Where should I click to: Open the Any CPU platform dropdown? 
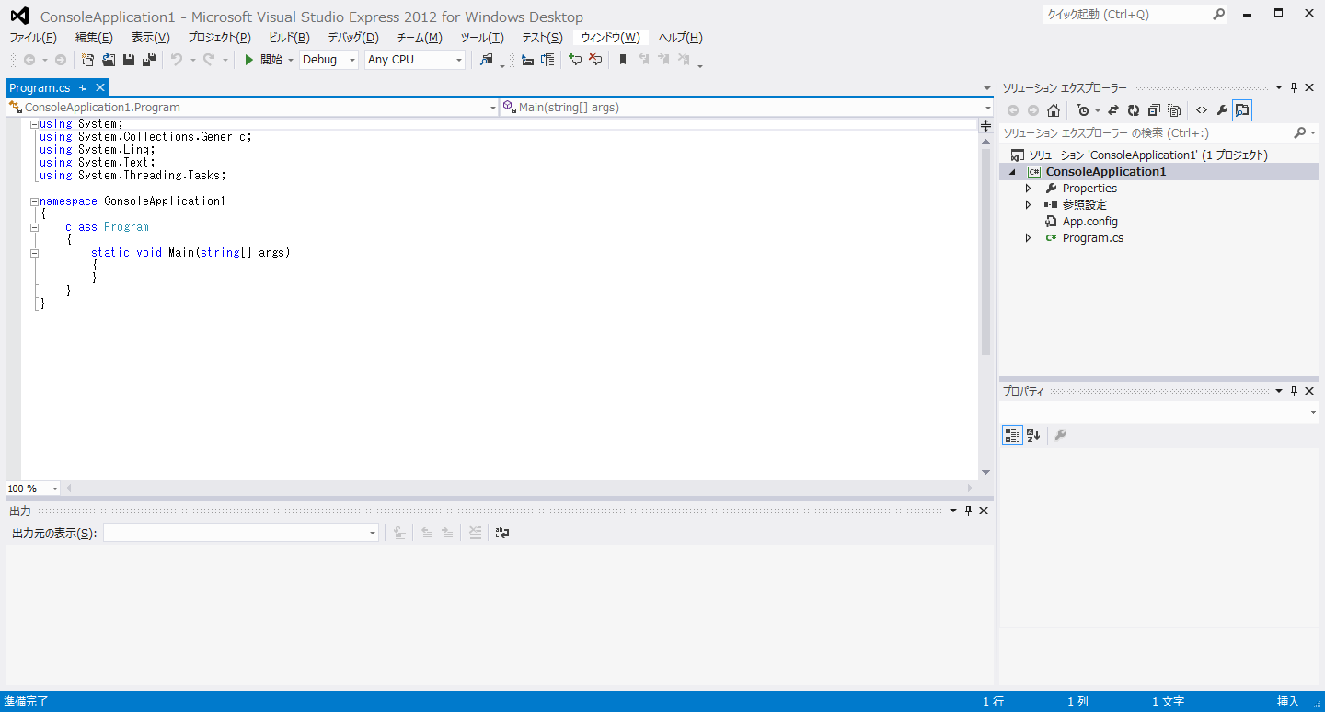pyautogui.click(x=415, y=60)
